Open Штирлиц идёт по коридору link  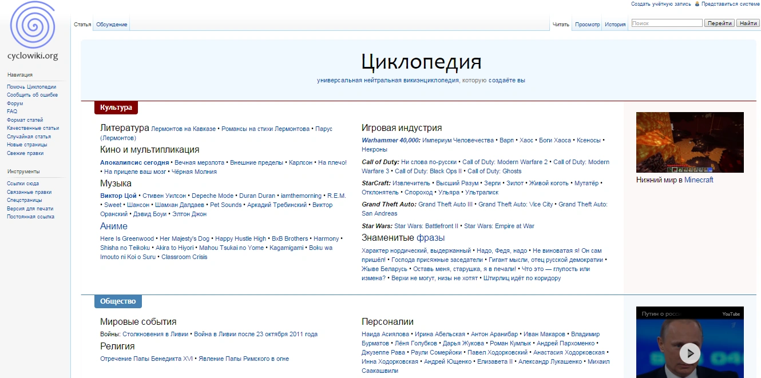point(522,278)
